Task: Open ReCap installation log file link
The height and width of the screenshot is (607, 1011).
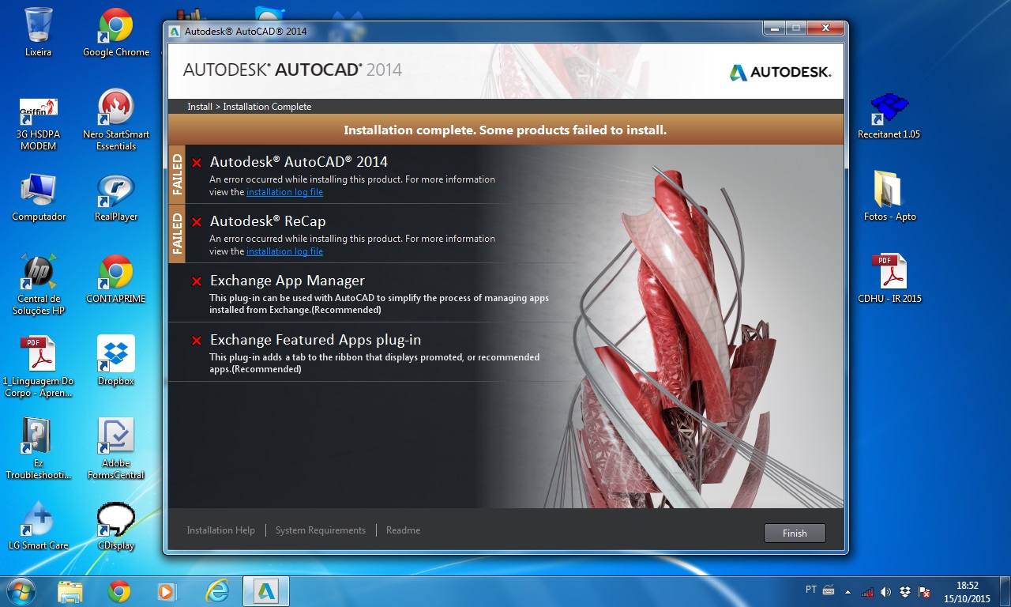Action: (x=284, y=251)
